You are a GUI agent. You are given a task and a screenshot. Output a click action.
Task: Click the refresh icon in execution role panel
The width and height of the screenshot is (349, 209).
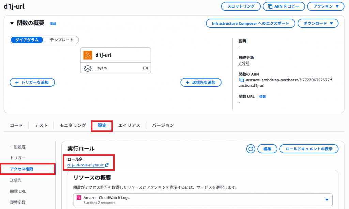(x=251, y=149)
